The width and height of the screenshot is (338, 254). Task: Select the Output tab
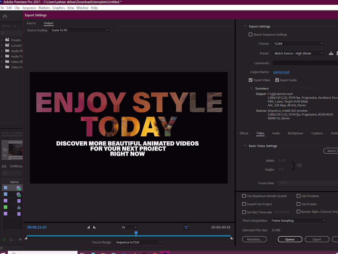(x=49, y=23)
